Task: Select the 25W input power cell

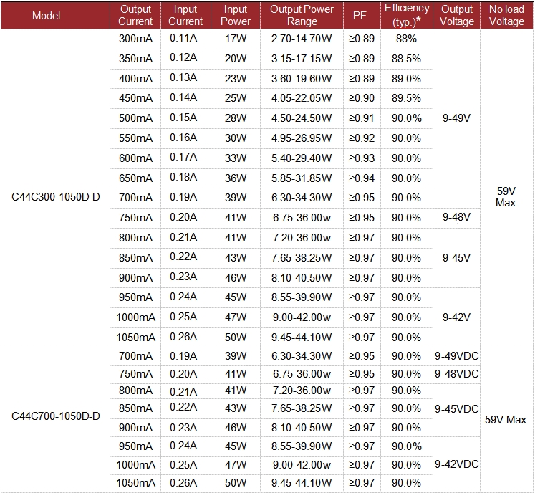Action: pyautogui.click(x=236, y=98)
